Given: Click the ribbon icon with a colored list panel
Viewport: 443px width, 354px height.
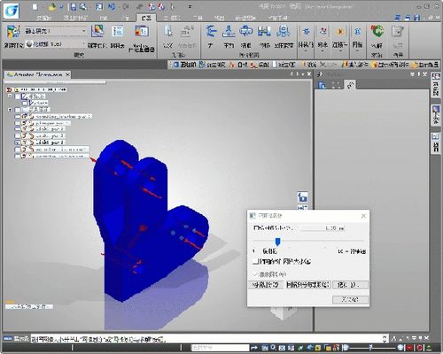Looking at the screenshot, I should 118,31.
